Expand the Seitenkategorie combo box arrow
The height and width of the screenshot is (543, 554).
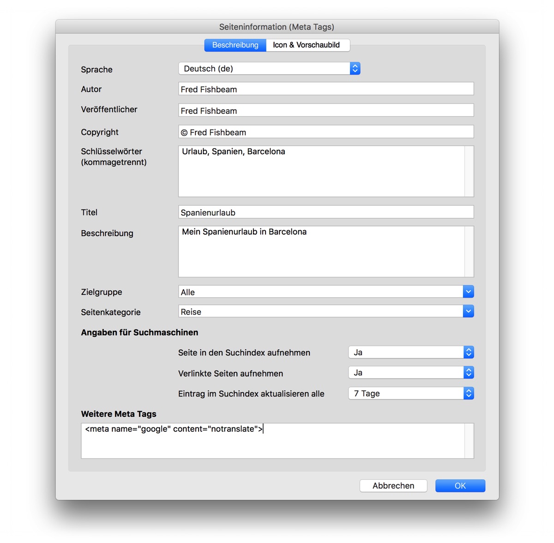click(468, 311)
